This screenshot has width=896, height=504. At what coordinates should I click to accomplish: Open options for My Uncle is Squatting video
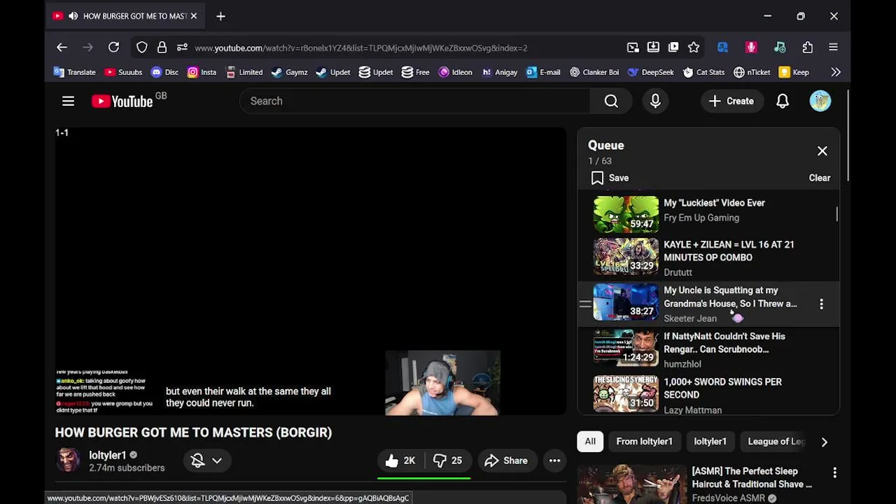coord(821,304)
